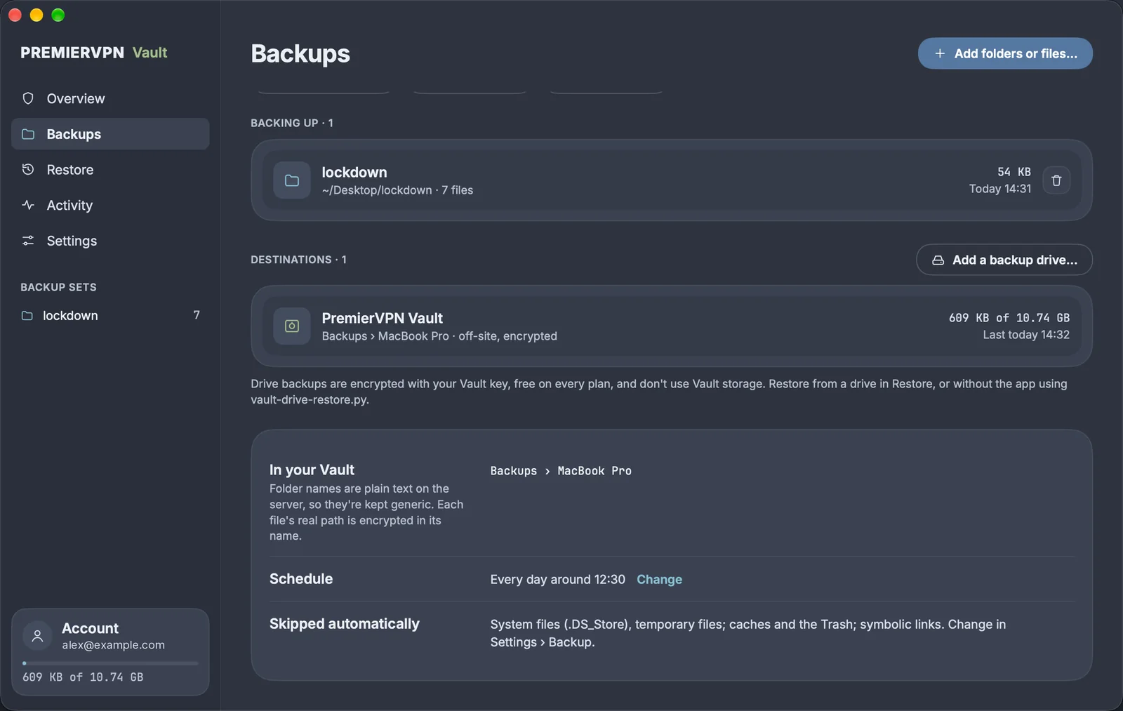Click the Today 14:31 timestamp
Viewport: 1123px width, 711px height.
coord(1000,189)
